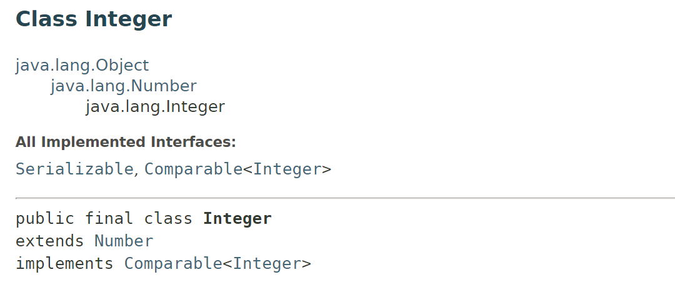This screenshot has width=675, height=282.
Task: Click the comma after Serializable
Action: click(136, 172)
